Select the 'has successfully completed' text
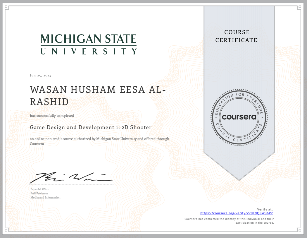 tap(51, 116)
